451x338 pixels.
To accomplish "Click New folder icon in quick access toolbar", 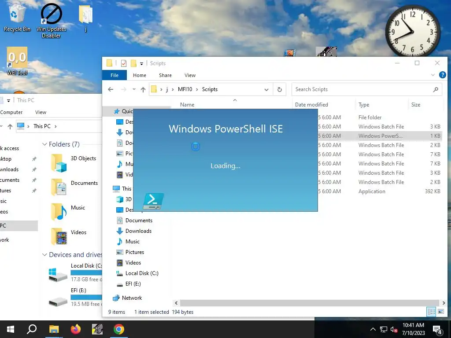I will pyautogui.click(x=133, y=63).
